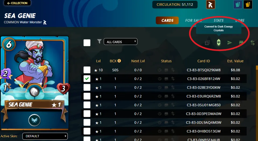Click the green Send cards arrow icon
The image size is (258, 141).
[x=230, y=43]
